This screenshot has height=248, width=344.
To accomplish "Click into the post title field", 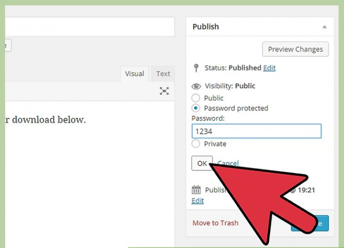I will coord(89,27).
